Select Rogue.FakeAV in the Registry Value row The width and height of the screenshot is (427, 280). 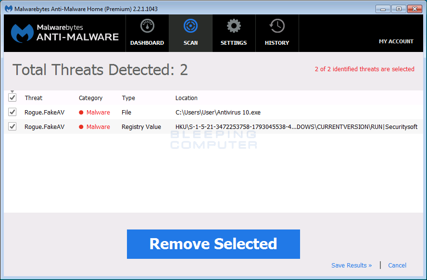(x=44, y=127)
